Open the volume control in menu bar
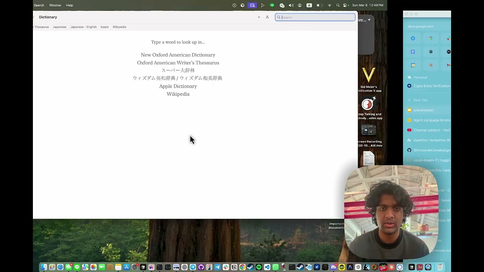 [x=291, y=5]
